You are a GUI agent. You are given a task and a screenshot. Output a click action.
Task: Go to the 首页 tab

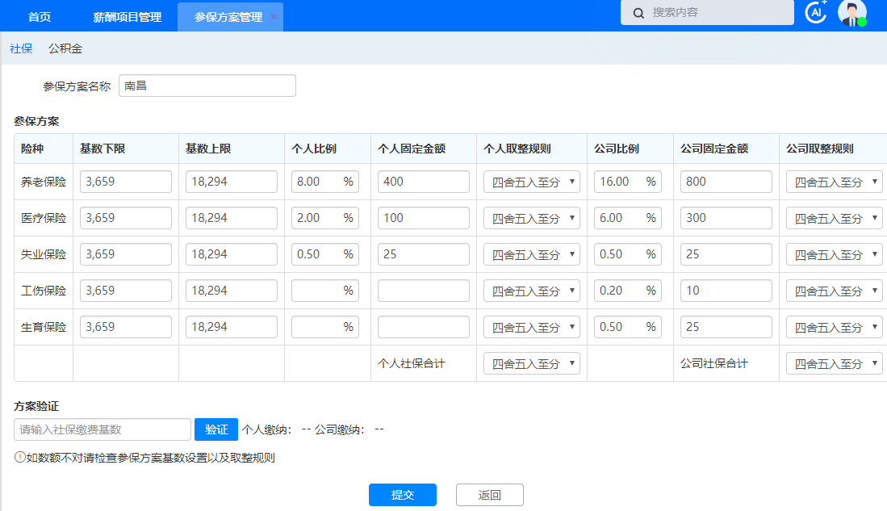click(x=40, y=17)
